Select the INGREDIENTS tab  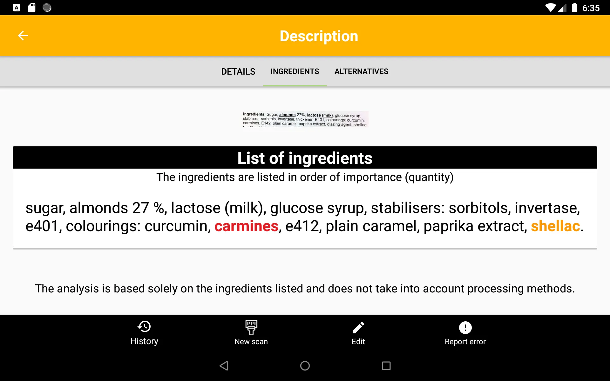pos(295,71)
